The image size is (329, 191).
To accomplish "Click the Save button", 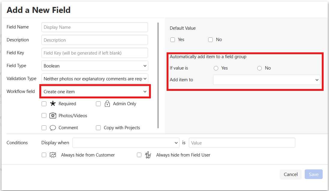I will pyautogui.click(x=313, y=174).
